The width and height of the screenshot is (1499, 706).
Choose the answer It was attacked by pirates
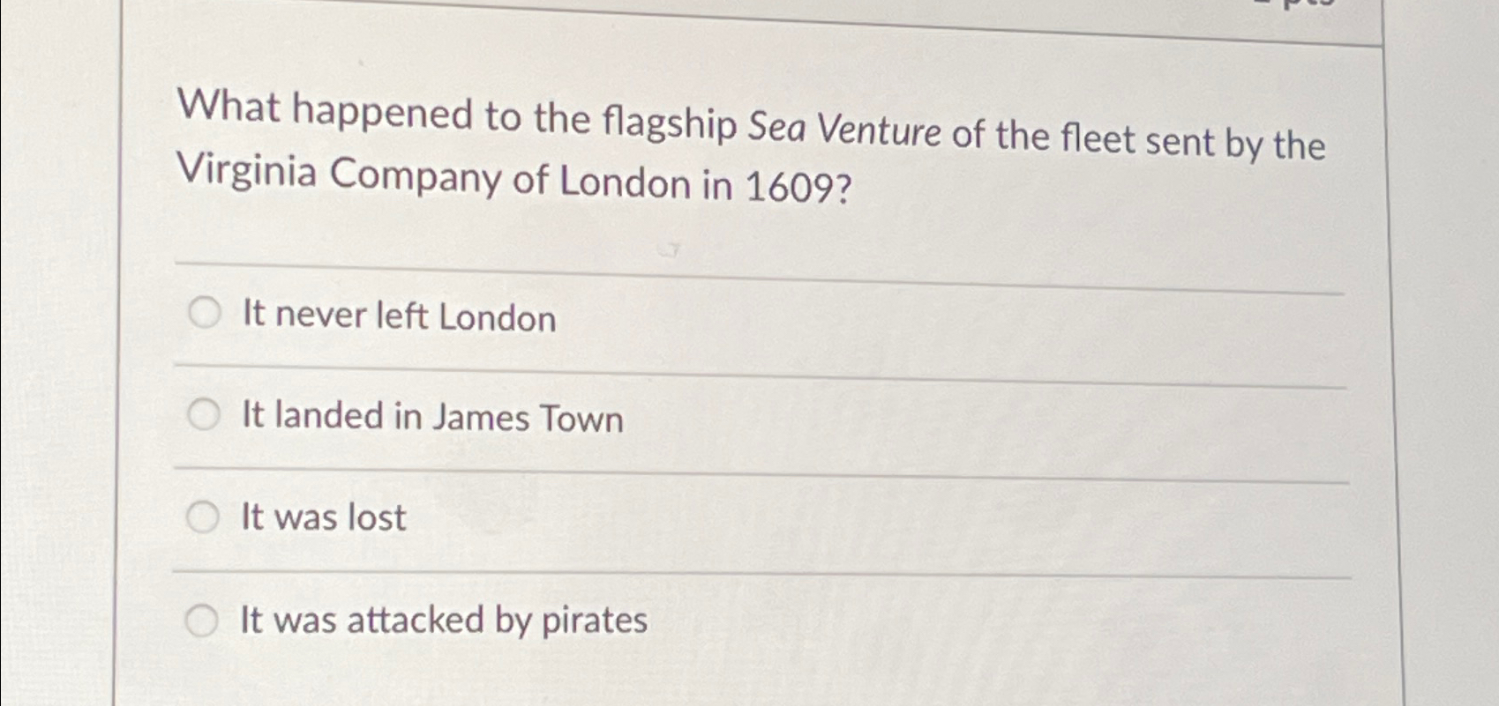pyautogui.click(x=206, y=620)
